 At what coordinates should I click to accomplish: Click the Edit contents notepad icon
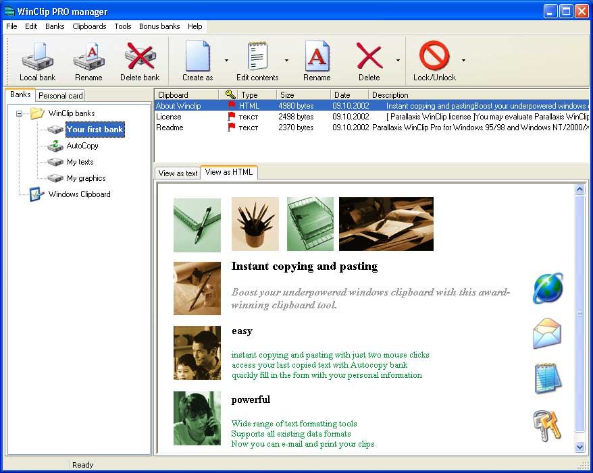257,56
